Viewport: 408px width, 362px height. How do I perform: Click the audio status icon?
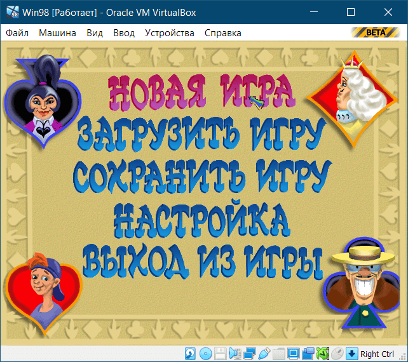pyautogui.click(x=235, y=354)
